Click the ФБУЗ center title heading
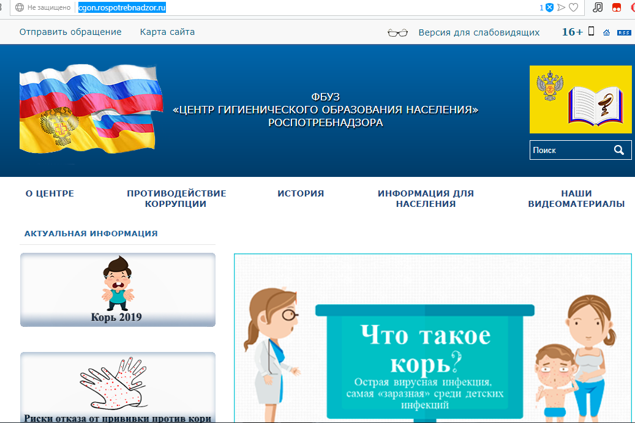Viewport: 635px width, 423px height. click(x=326, y=110)
